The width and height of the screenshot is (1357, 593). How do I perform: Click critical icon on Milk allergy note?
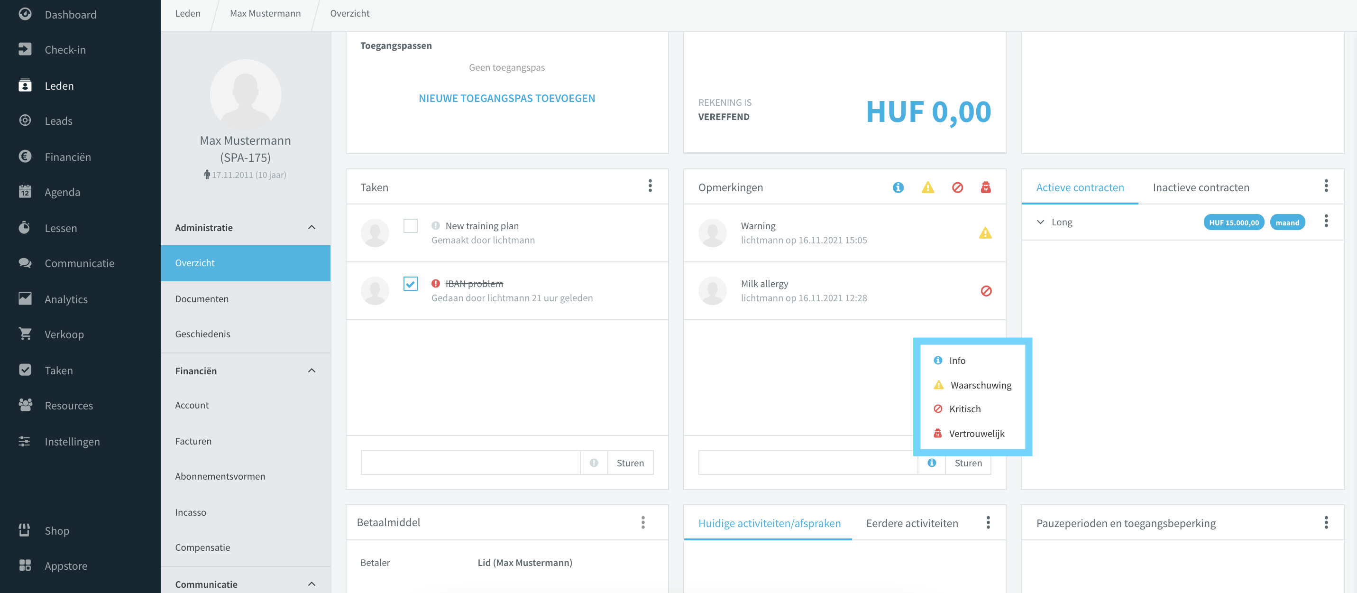pyautogui.click(x=986, y=291)
